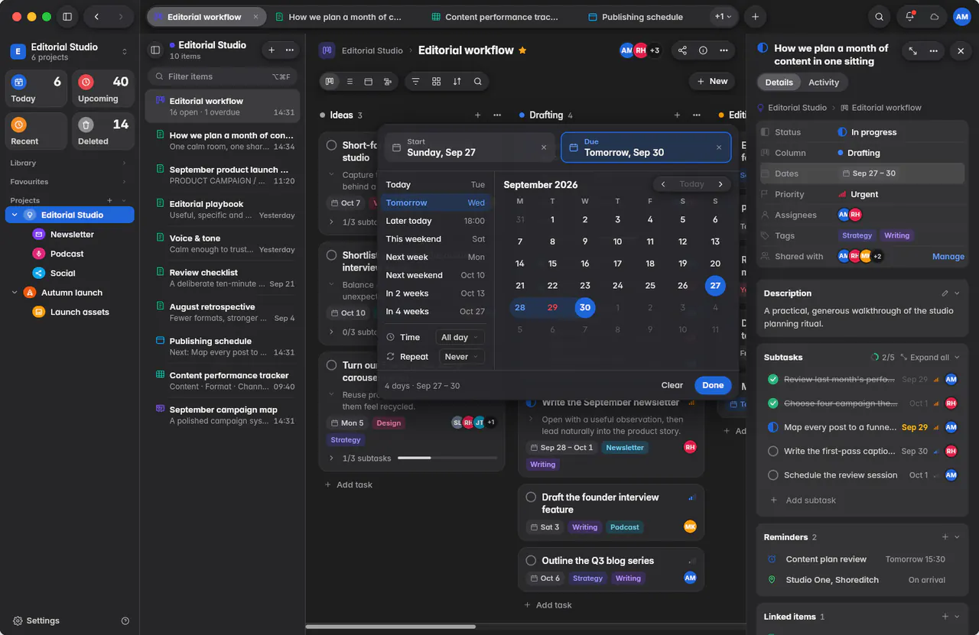Open the sort options icon
The image size is (979, 635).
click(457, 81)
